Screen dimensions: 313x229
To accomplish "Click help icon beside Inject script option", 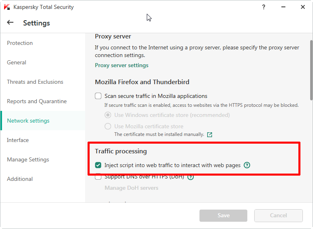I will (247, 165).
